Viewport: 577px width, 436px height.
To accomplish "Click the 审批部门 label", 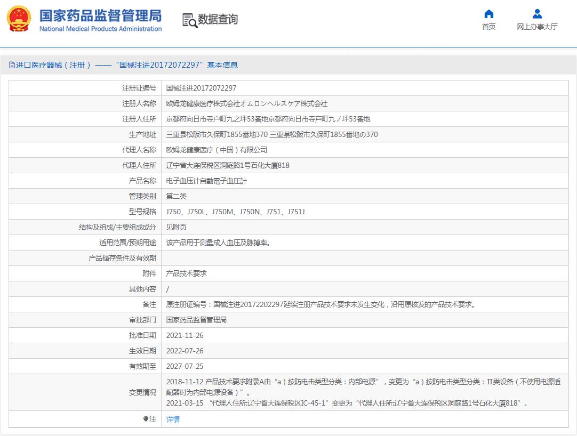I will pyautogui.click(x=142, y=320).
